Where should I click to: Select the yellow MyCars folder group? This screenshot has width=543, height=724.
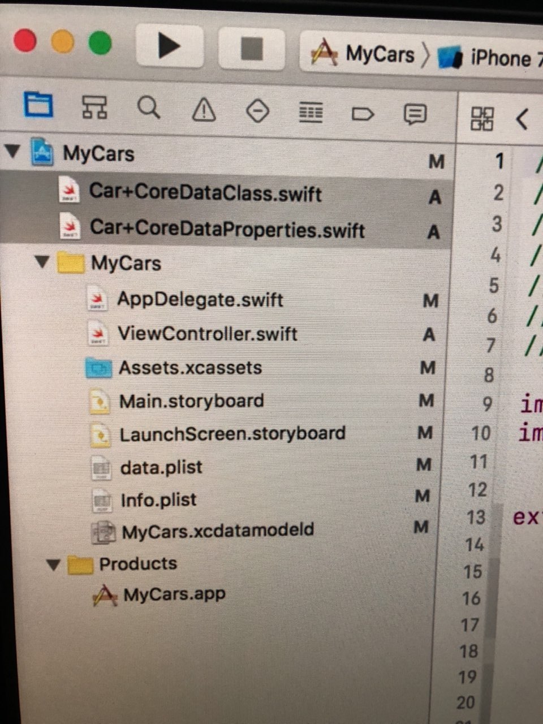coord(126,264)
